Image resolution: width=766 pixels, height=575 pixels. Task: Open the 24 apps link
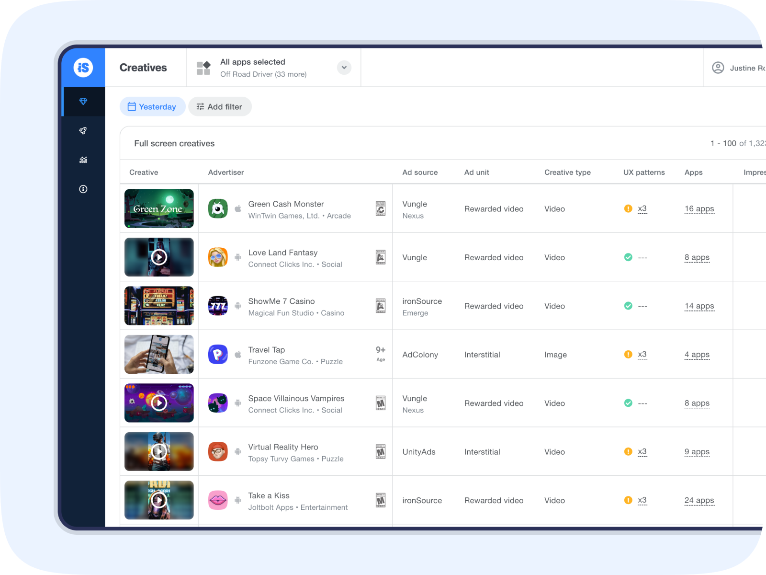click(699, 500)
